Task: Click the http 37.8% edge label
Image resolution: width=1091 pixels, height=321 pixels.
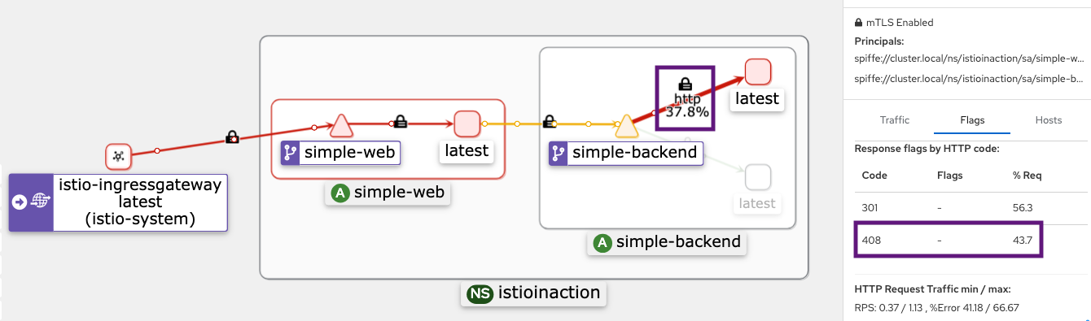Action: (x=686, y=98)
